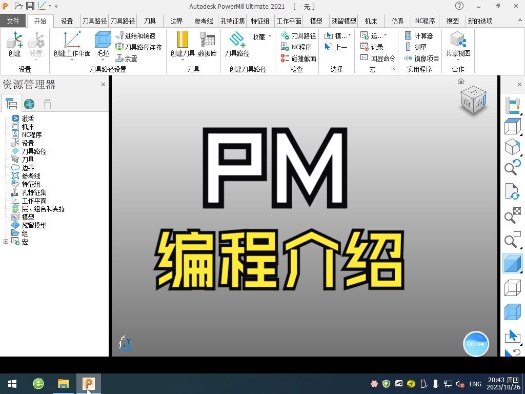Open the 碰撞截面 collision section tool
Image resolution: width=525 pixels, height=394 pixels.
298,58
